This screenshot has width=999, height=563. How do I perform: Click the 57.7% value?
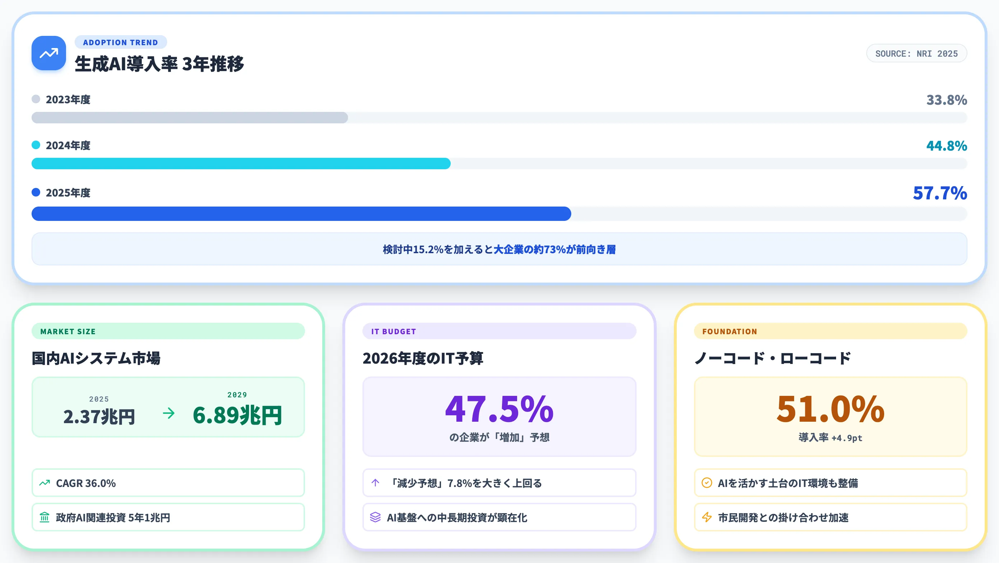click(x=940, y=193)
